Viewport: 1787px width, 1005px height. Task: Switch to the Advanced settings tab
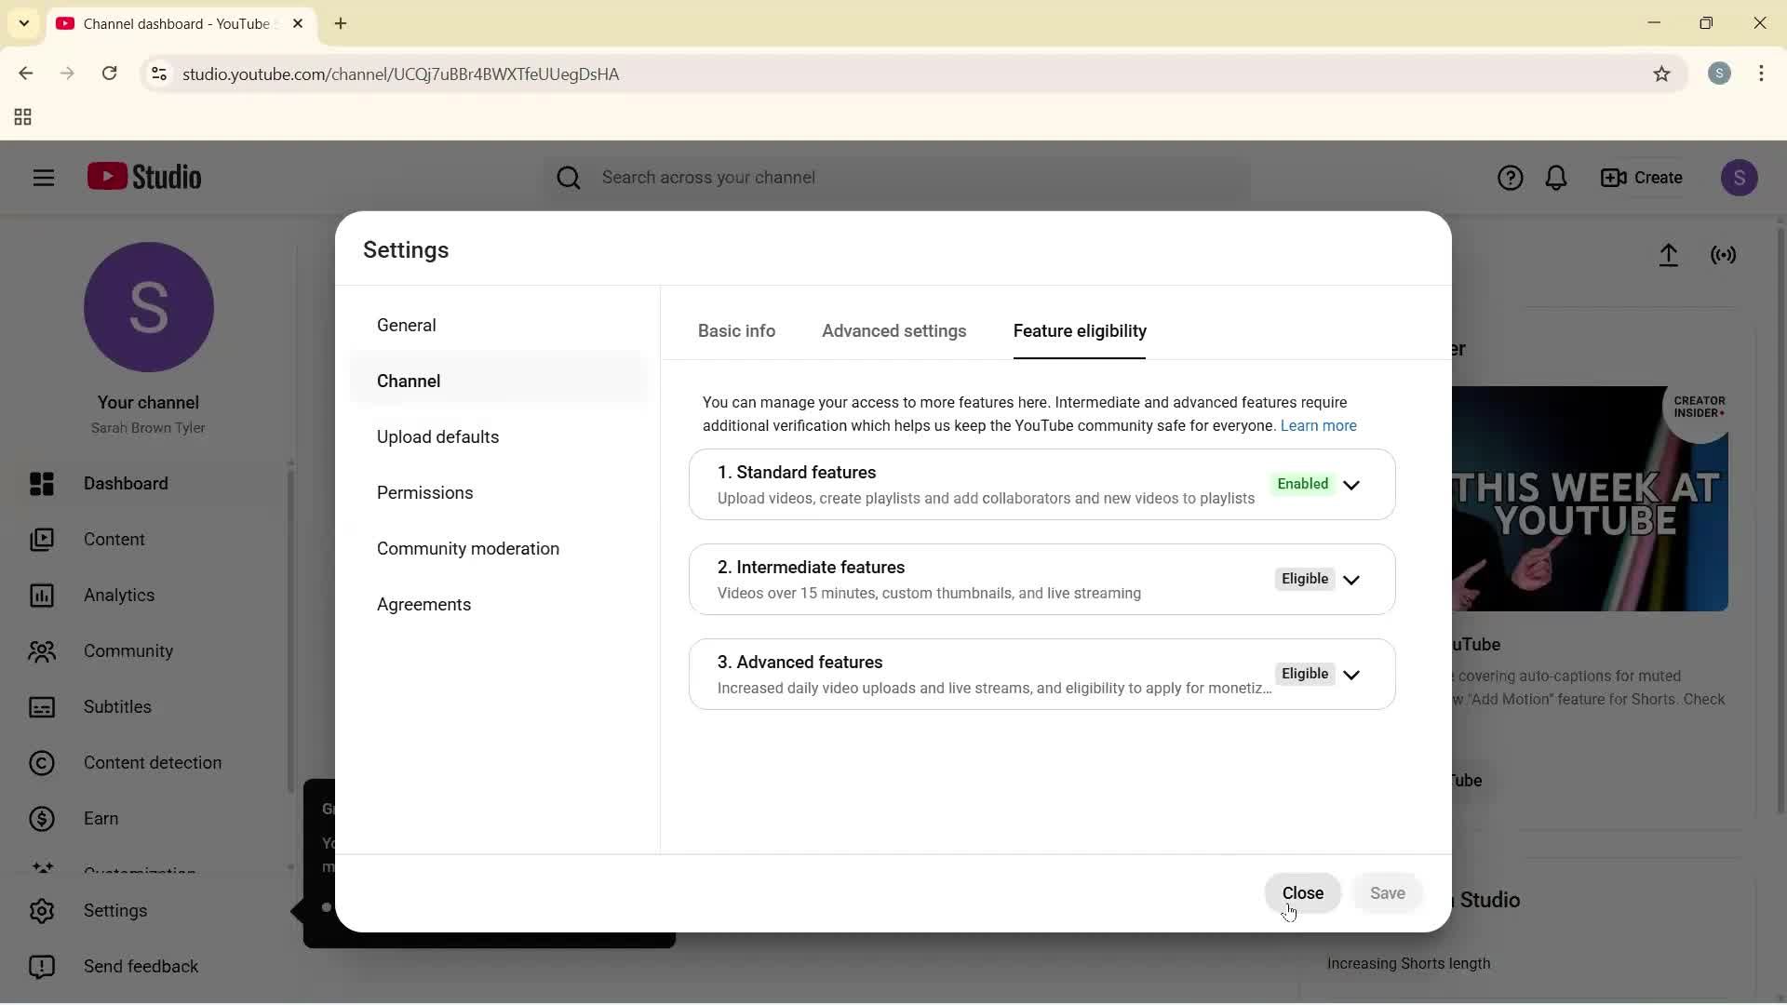(x=893, y=331)
